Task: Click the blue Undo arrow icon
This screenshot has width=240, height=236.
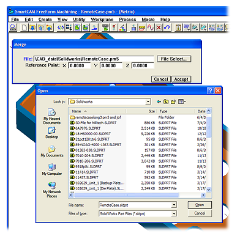Action: pyautogui.click(x=167, y=28)
